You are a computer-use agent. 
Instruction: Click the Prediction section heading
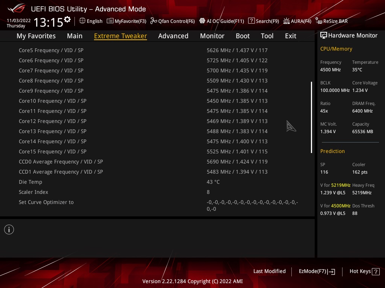pyautogui.click(x=332, y=151)
